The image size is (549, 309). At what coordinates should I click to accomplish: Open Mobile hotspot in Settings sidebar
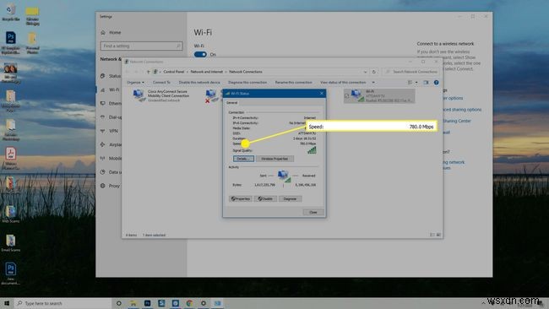(111, 158)
